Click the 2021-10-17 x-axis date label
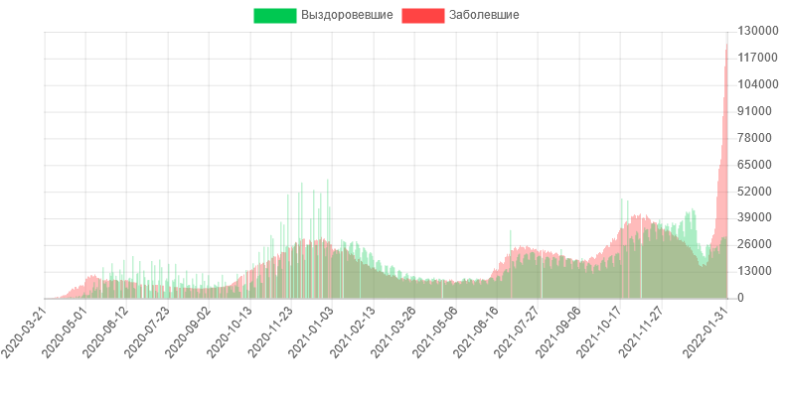 601,332
